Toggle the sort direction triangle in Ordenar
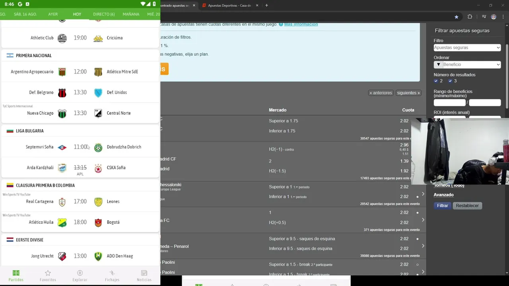This screenshot has height=286, width=509. [438, 64]
